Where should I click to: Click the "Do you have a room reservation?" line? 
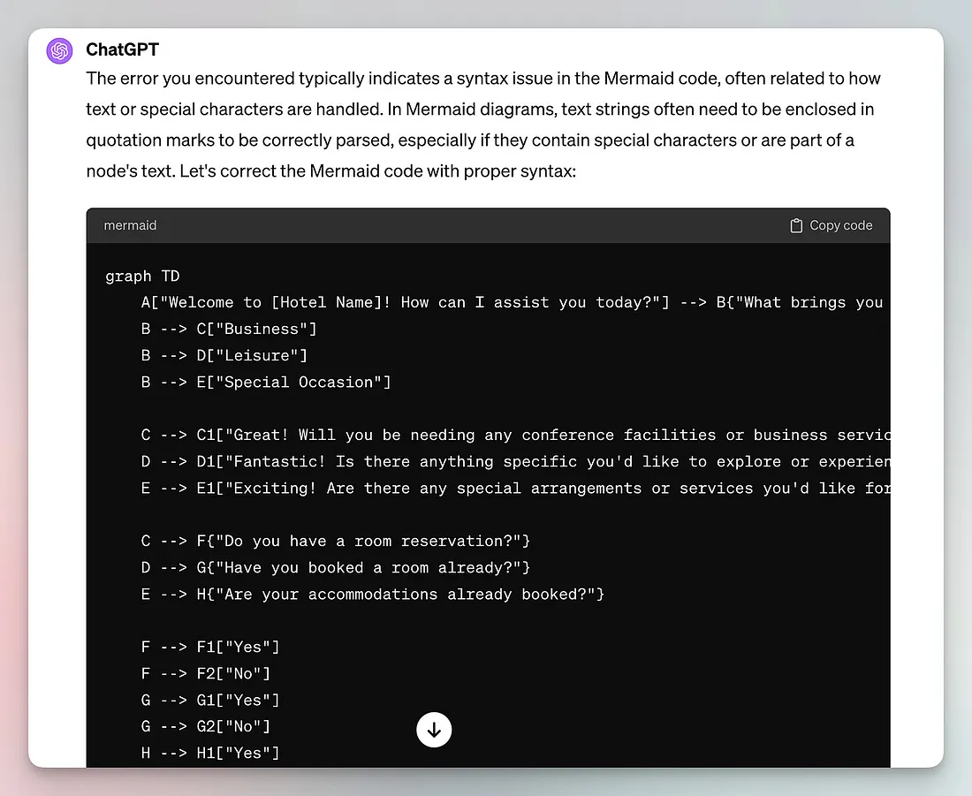(335, 541)
